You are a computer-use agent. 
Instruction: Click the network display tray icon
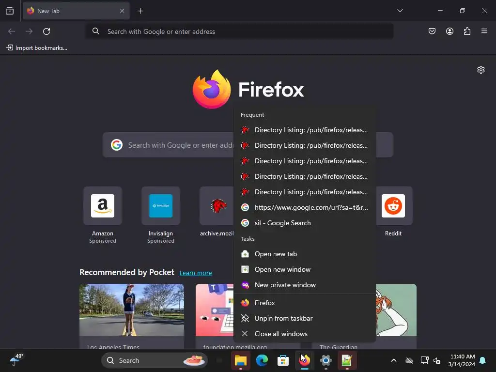pyautogui.click(x=424, y=360)
